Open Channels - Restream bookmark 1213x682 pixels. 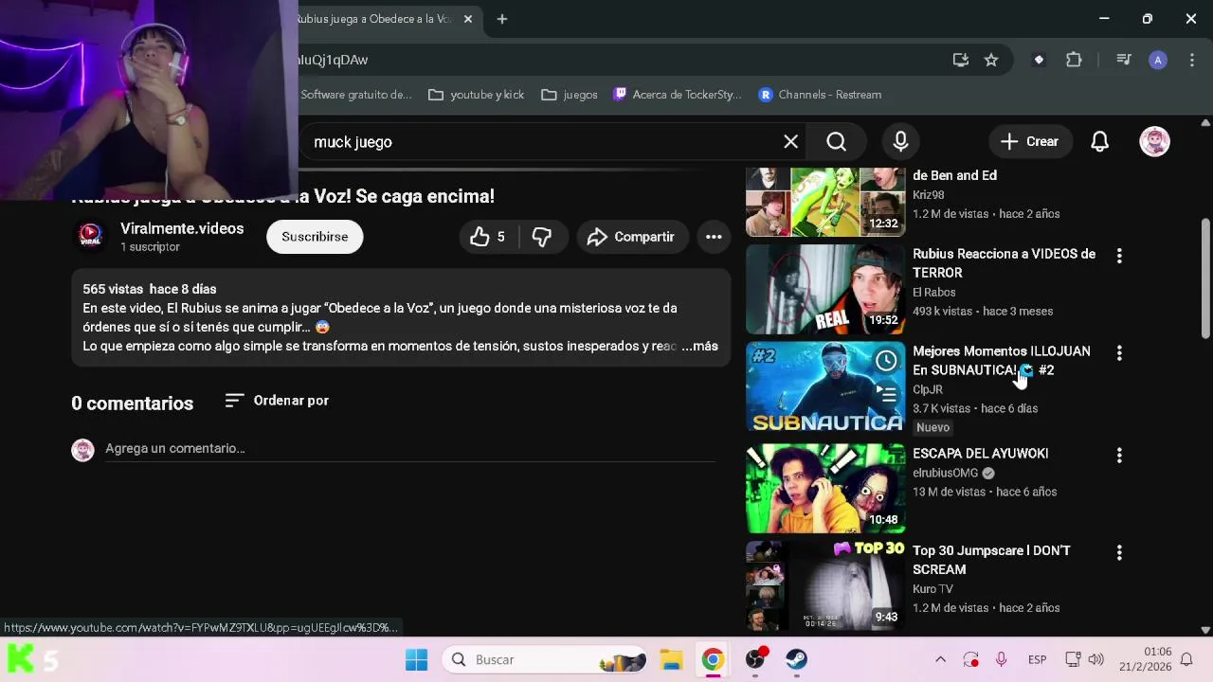(x=820, y=95)
